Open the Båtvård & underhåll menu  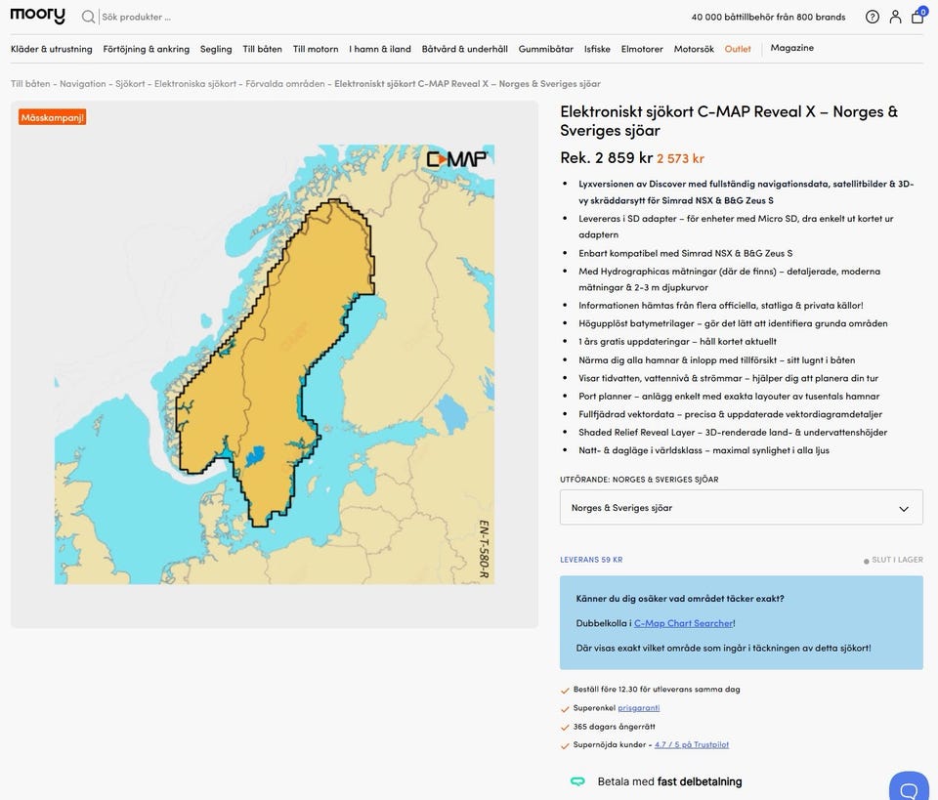465,49
